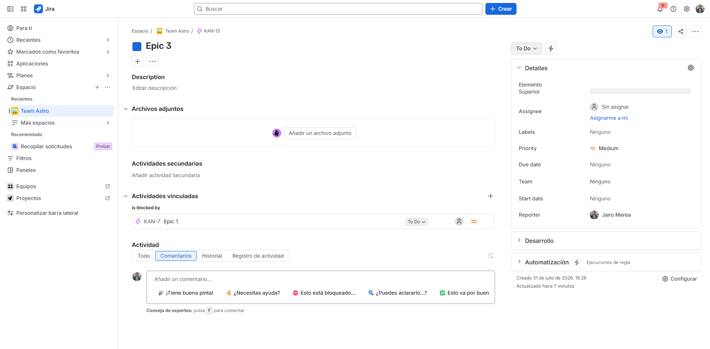Open the issue actions ellipsis menu

696,31
